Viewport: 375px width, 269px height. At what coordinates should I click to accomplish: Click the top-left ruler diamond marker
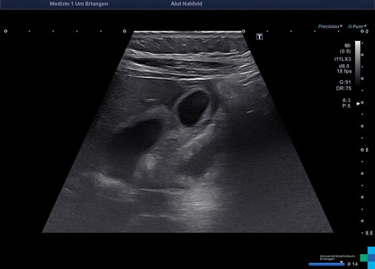pos(6,31)
